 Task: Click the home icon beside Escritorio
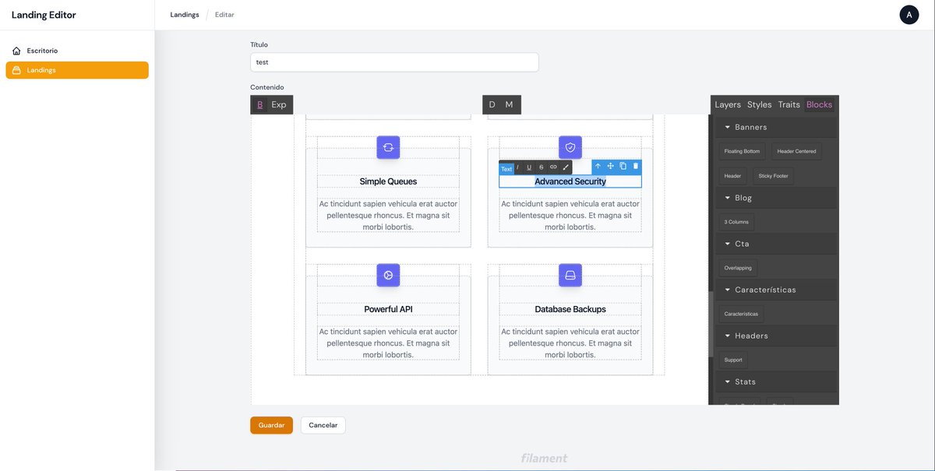(x=16, y=51)
